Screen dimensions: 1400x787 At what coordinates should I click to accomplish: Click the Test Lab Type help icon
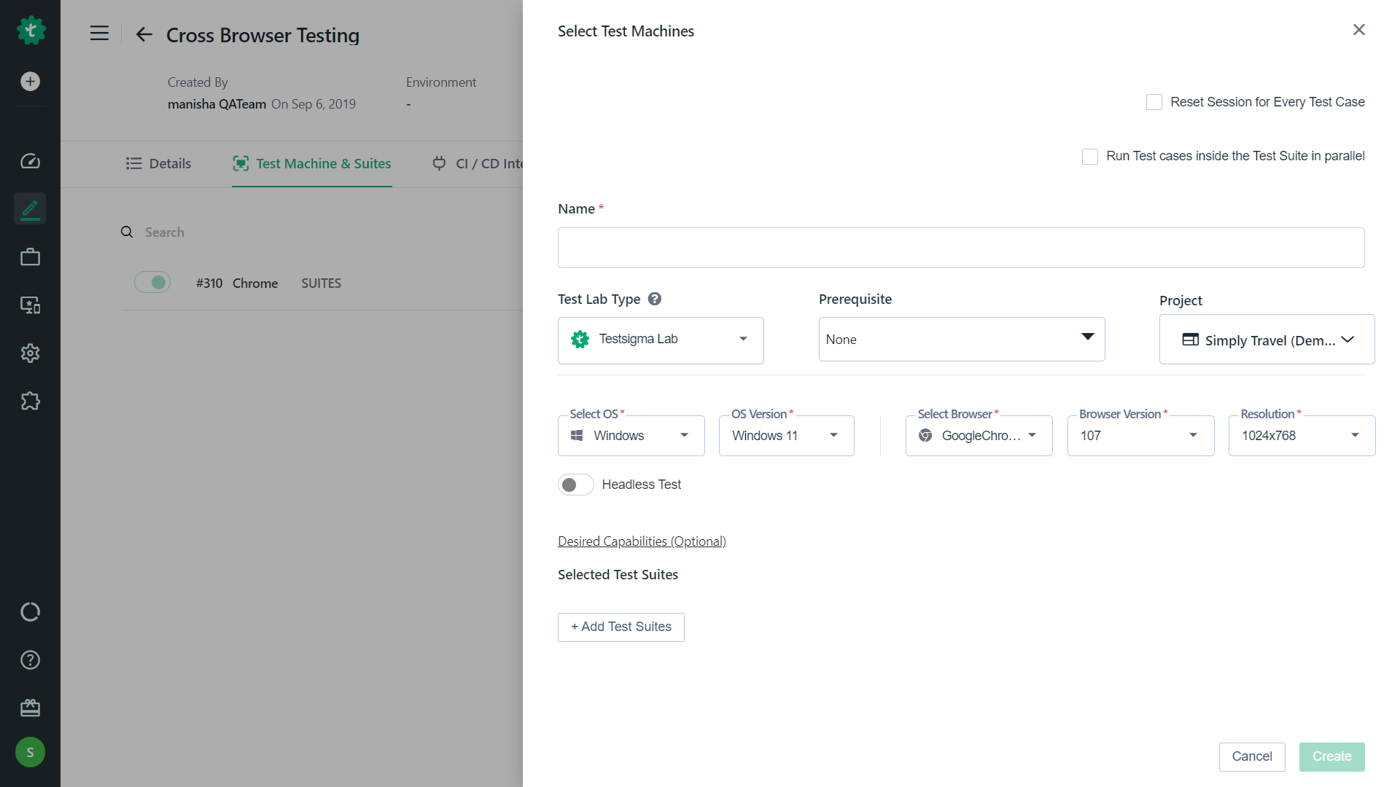pyautogui.click(x=655, y=299)
